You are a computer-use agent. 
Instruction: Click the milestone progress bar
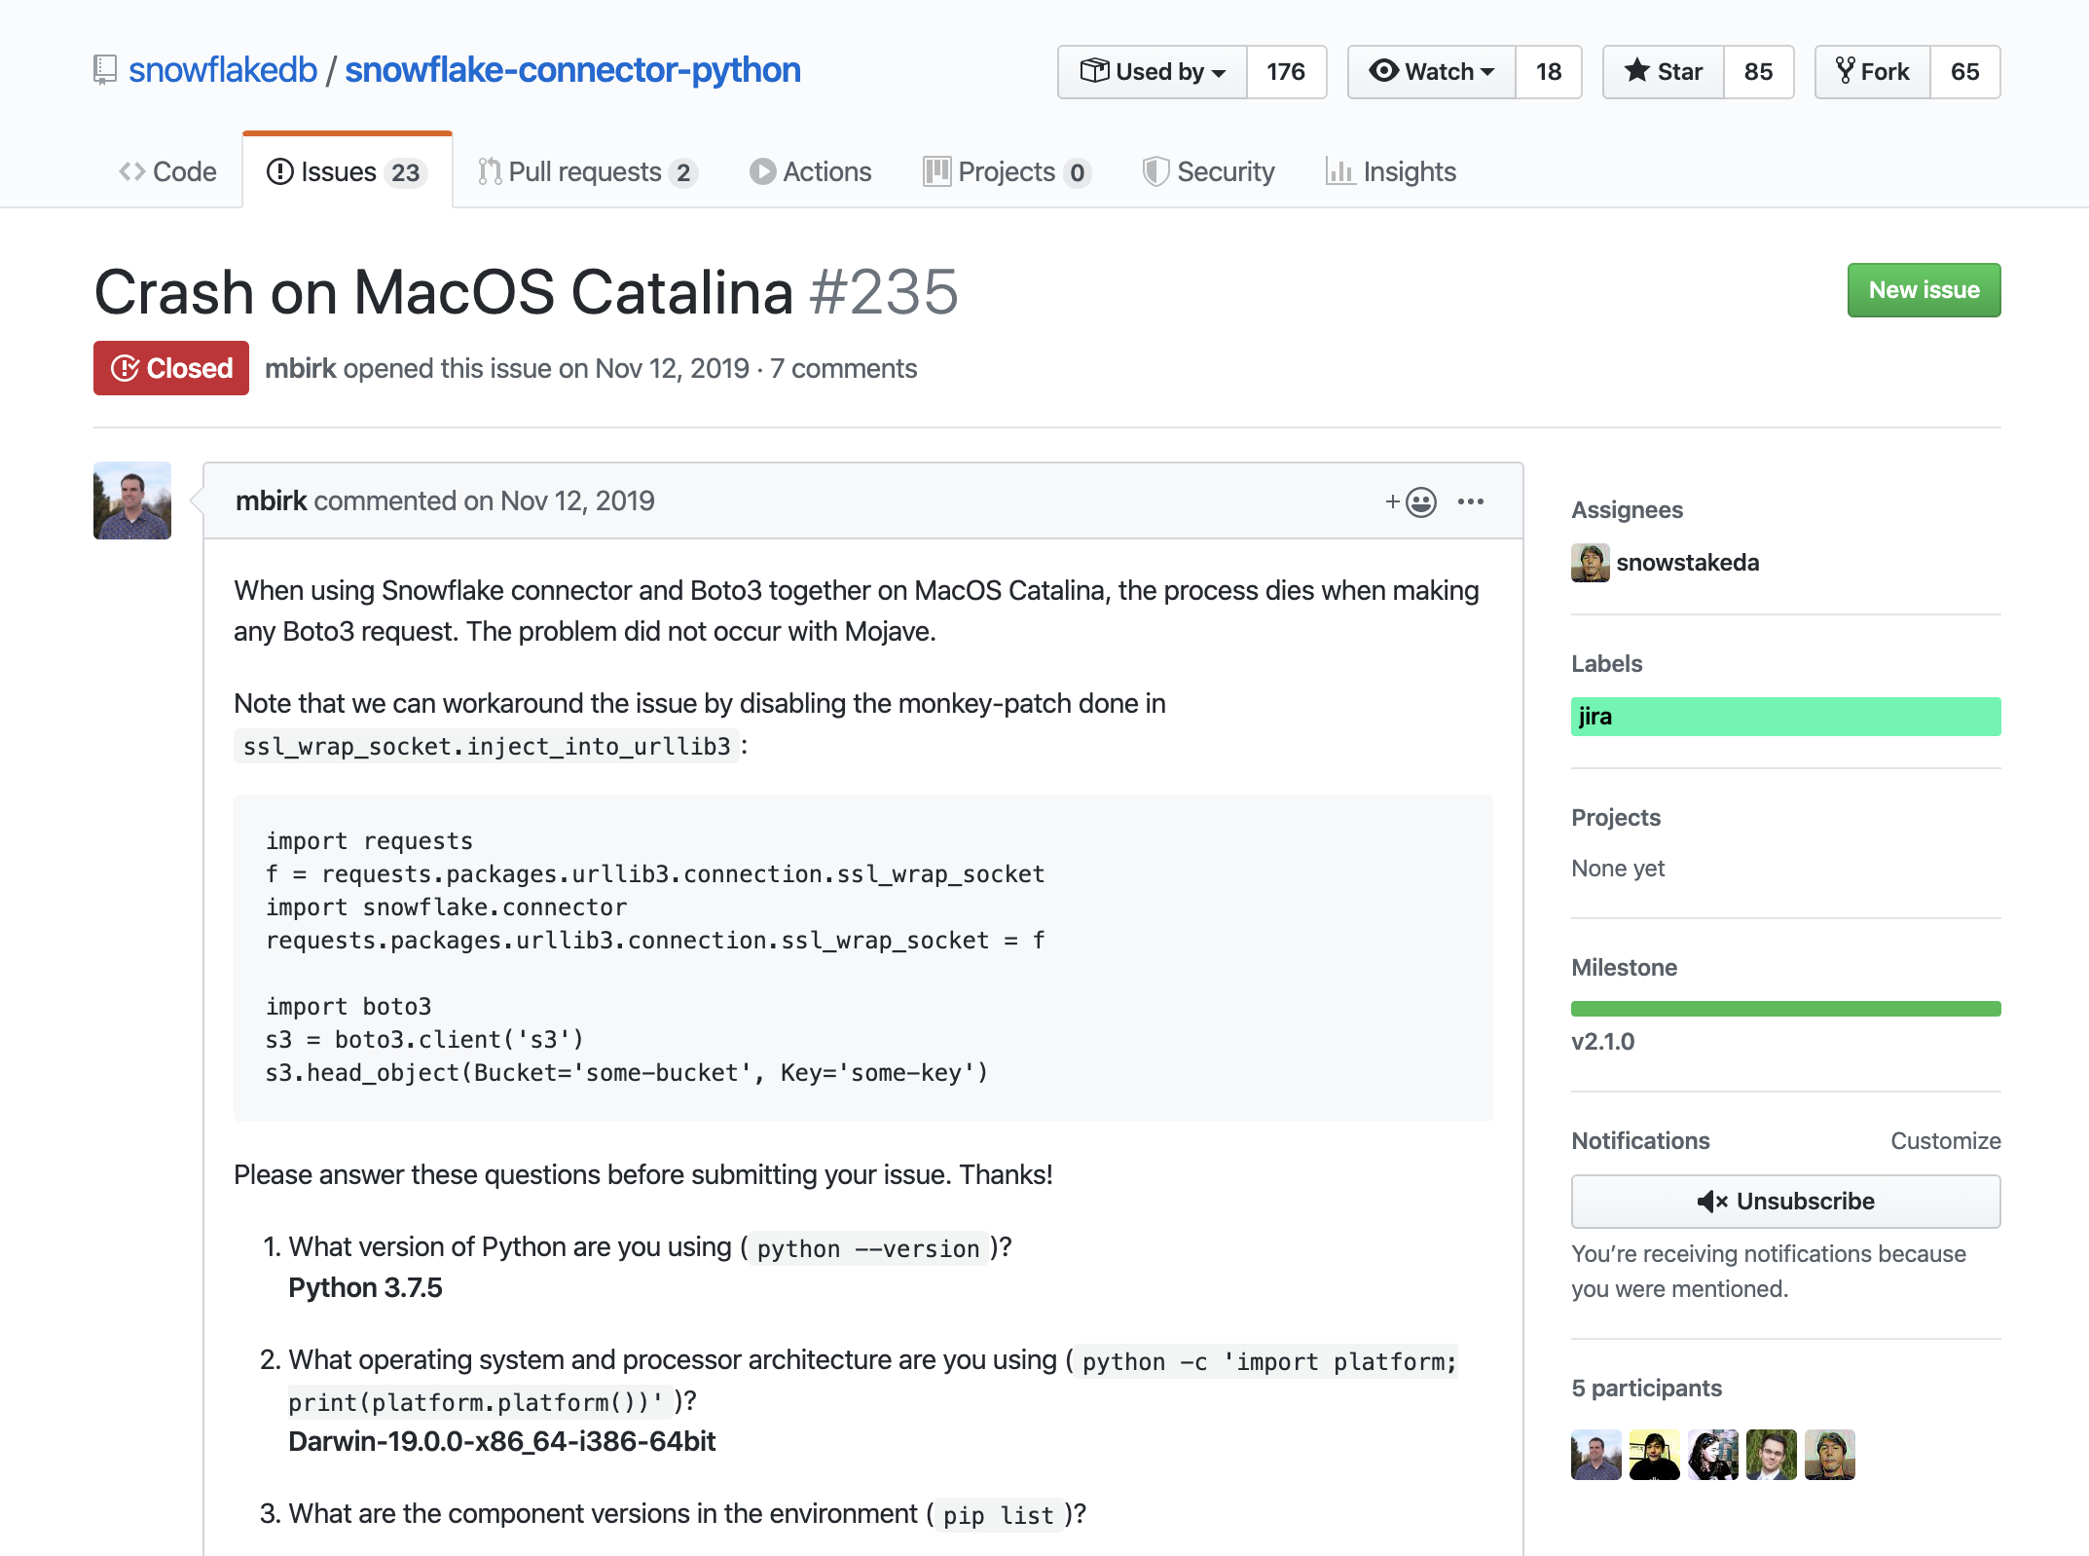[x=1785, y=1009]
